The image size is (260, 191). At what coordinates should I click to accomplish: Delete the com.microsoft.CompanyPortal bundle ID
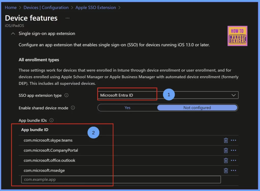226,150
